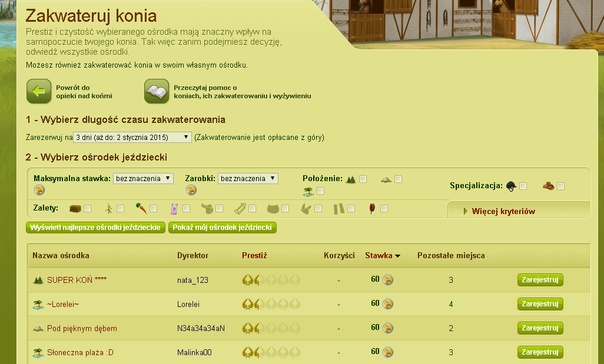Click mountain location icon in Położenie
Screen dimensions: 604x364
click(386, 179)
